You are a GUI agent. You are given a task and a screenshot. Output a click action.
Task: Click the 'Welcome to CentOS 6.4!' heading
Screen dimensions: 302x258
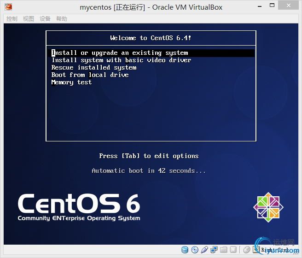151,38
